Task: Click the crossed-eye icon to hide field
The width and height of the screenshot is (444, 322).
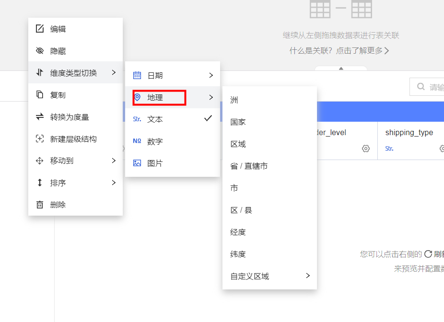Action: click(40, 51)
